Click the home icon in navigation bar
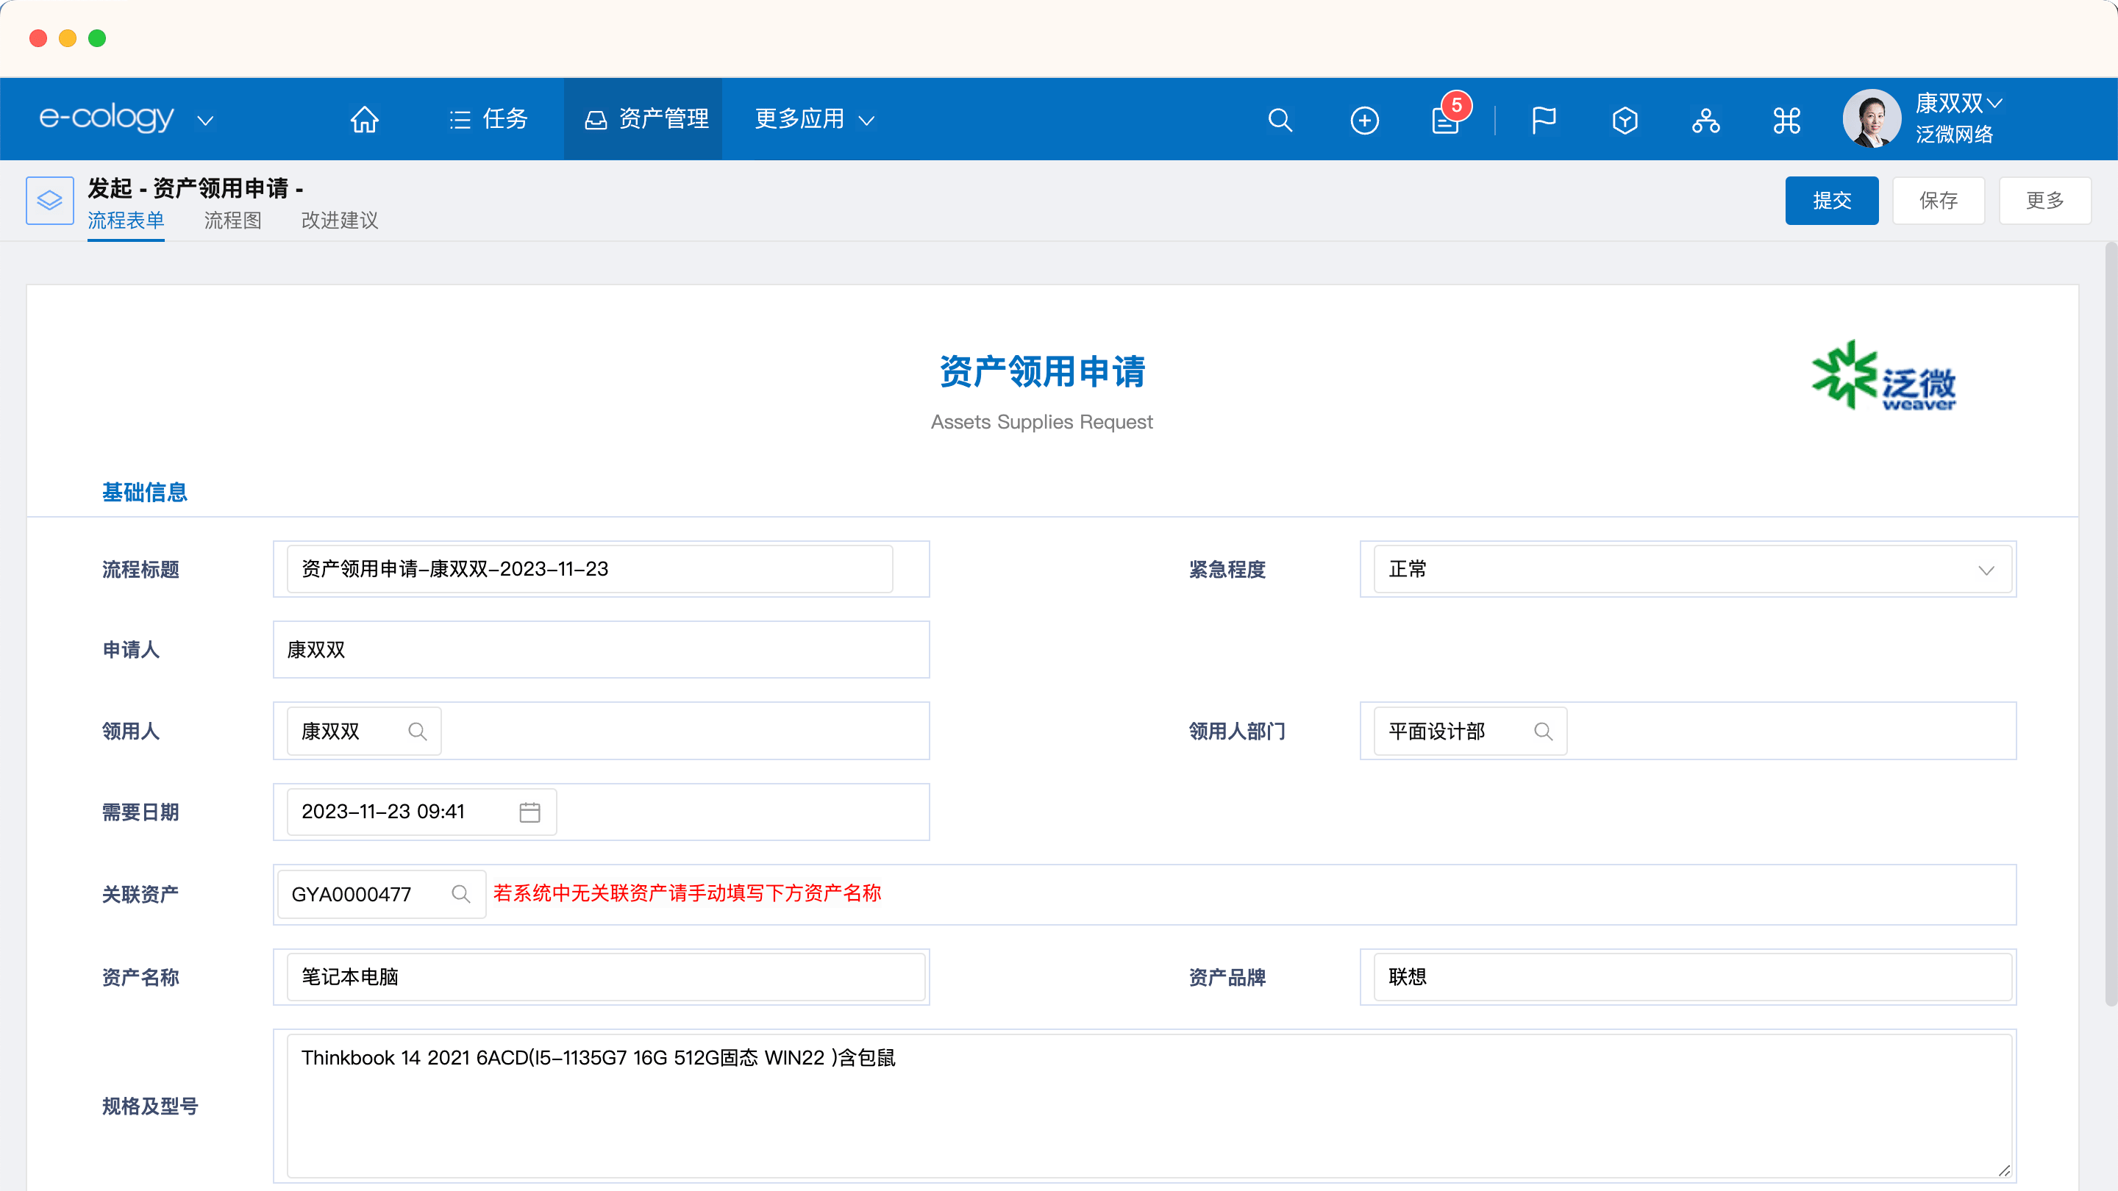This screenshot has height=1191, width=2118. click(364, 120)
